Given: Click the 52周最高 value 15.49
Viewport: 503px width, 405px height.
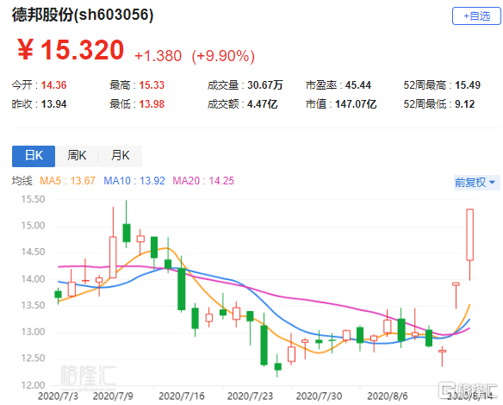Looking at the screenshot, I should click(x=468, y=85).
